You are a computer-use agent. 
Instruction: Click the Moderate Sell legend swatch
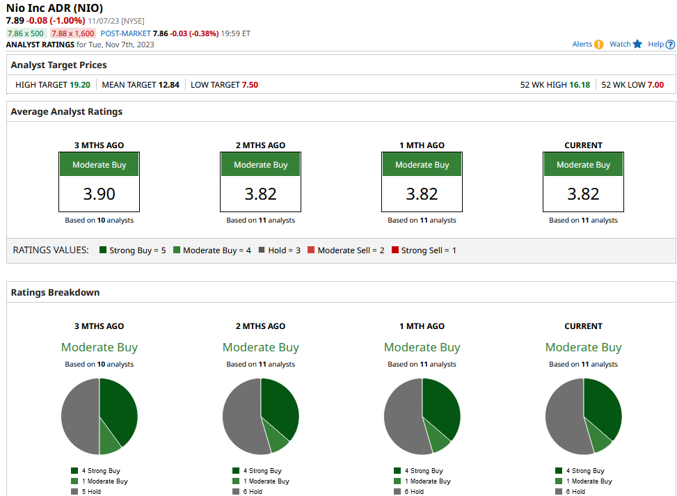[x=311, y=250]
